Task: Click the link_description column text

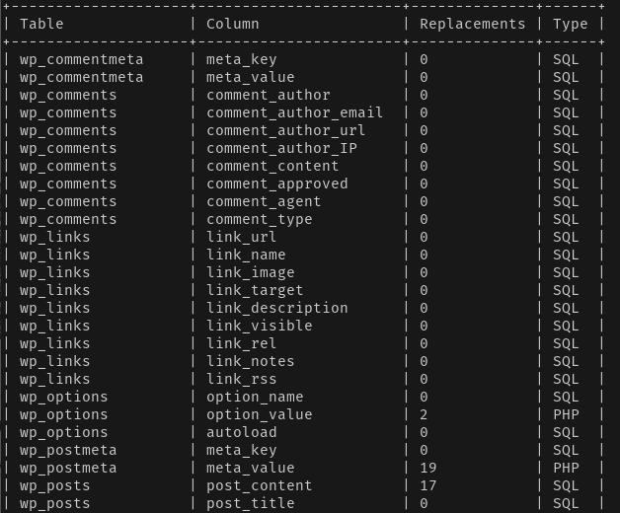Action: (277, 308)
